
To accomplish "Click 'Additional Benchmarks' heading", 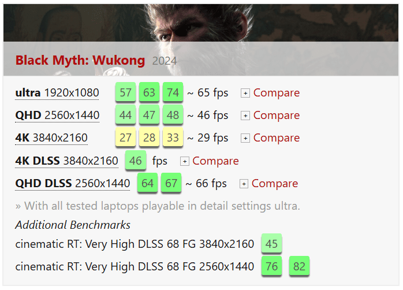I will click(73, 225).
